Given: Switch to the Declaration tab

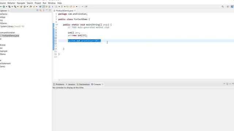Looking at the screenshot, I should (83, 84).
